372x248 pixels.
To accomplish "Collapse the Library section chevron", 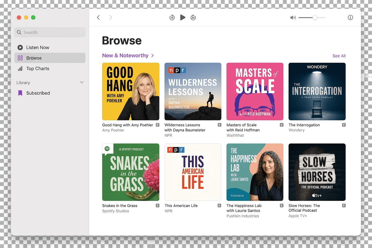I will [x=82, y=83].
